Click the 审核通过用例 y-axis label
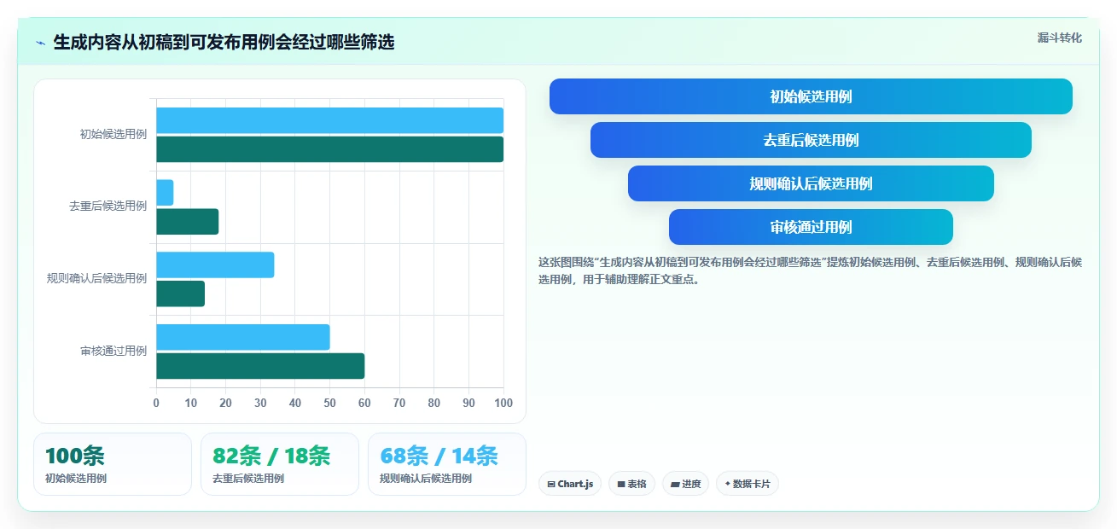Screen dimensions: 1117x529 (113, 351)
